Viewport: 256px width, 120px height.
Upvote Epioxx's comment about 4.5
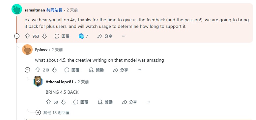[38, 70]
